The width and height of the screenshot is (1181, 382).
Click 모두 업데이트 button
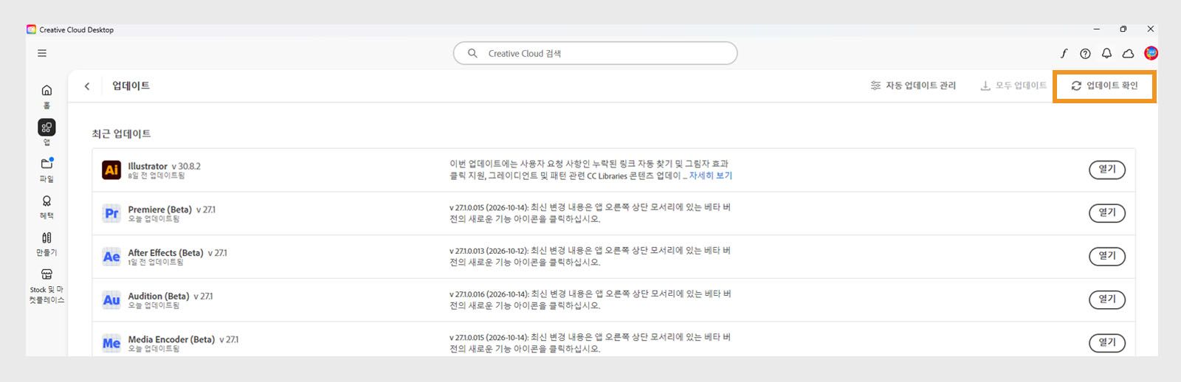click(1013, 86)
